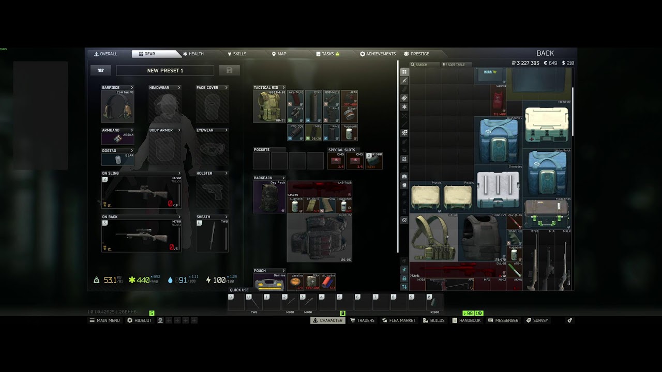Switch to the Health tab
662x372 pixels.
[x=193, y=54]
